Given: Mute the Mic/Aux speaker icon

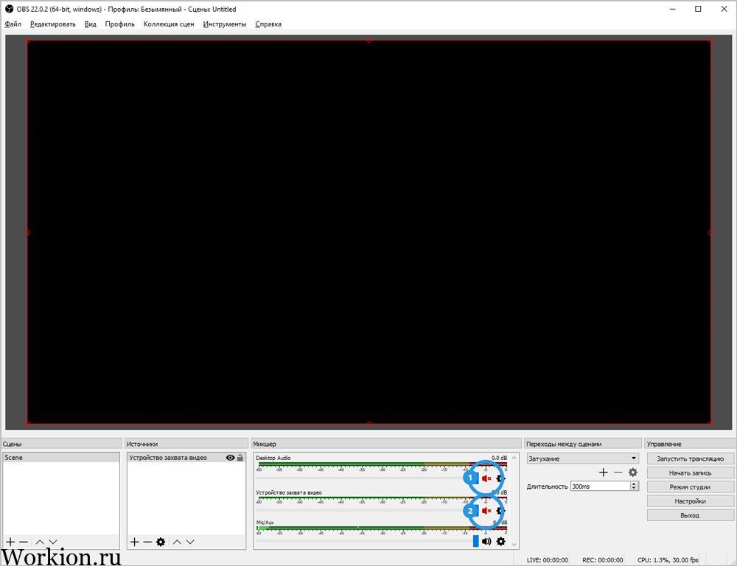Looking at the screenshot, I should pyautogui.click(x=486, y=542).
